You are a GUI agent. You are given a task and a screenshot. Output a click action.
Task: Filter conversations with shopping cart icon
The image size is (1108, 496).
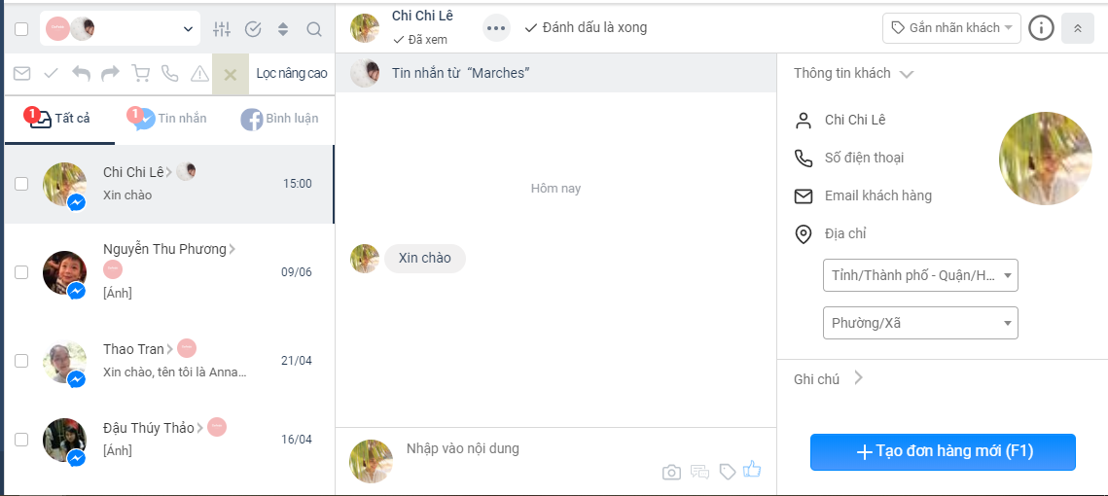141,74
